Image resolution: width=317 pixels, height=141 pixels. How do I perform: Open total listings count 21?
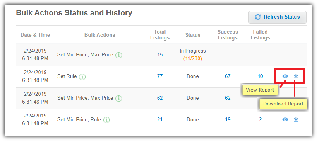pyautogui.click(x=160, y=120)
